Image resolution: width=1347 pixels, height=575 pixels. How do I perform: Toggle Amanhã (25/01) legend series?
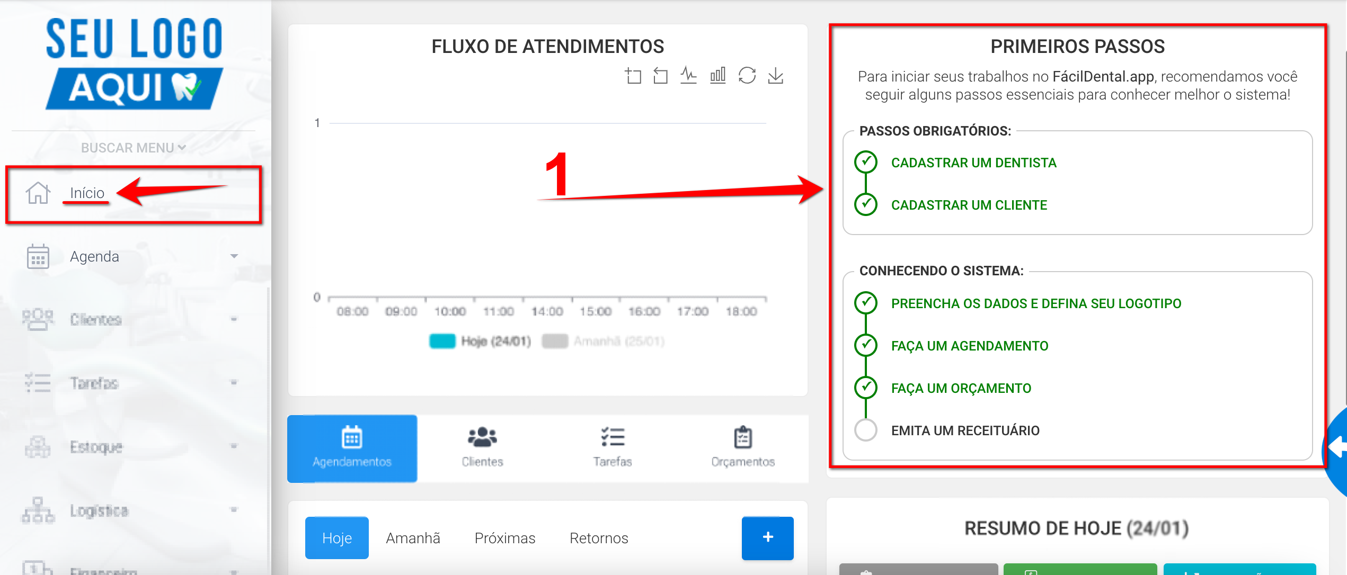(x=603, y=341)
